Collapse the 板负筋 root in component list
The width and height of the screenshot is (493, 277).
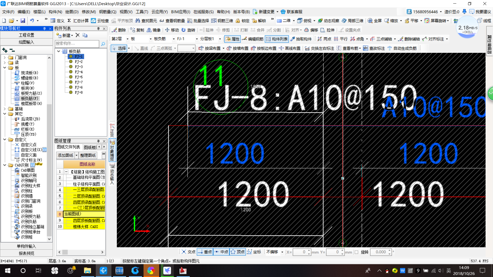[59, 51]
